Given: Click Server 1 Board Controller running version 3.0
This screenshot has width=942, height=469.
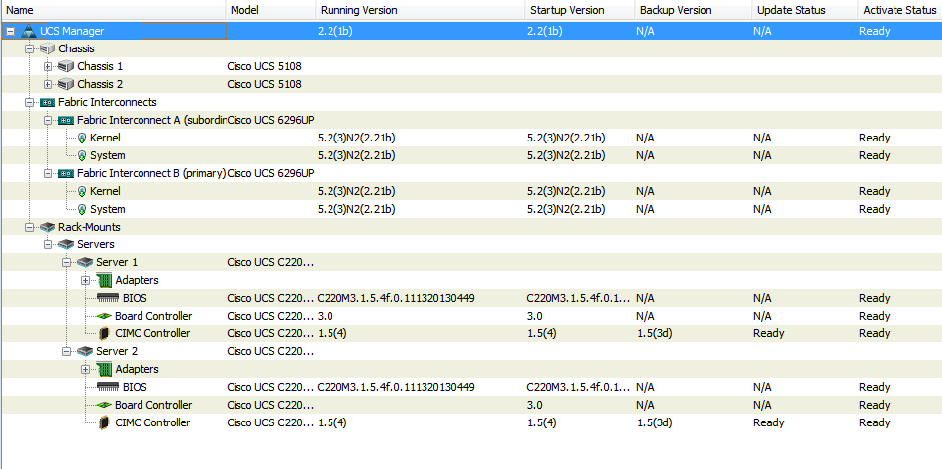Looking at the screenshot, I should [326, 316].
